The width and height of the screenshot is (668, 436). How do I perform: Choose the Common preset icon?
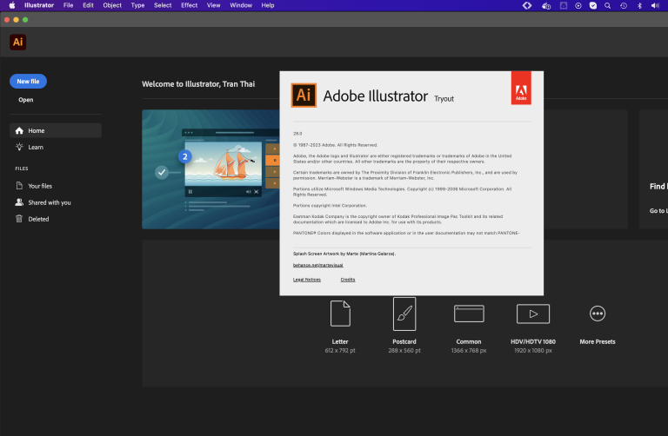click(x=469, y=314)
